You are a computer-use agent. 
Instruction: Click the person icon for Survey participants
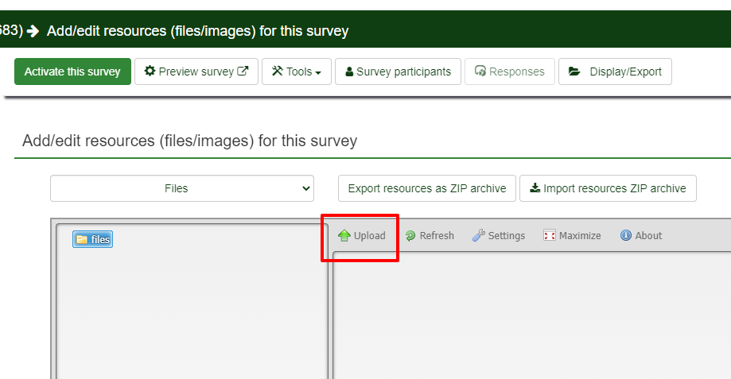coord(349,72)
